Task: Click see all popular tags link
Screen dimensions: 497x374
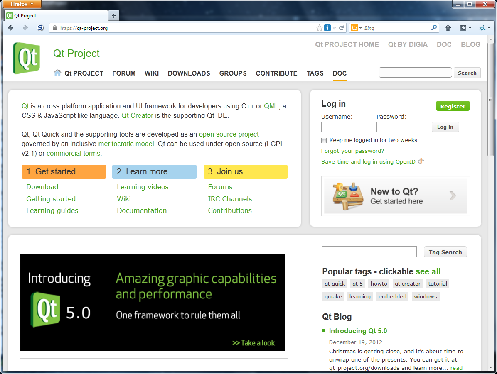Action: [x=428, y=271]
